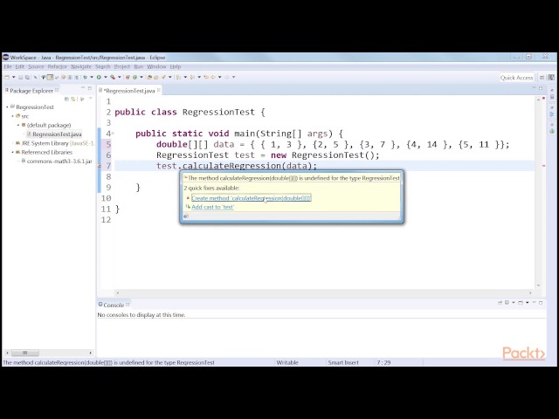Open the Source menu
Screen dimensions: 559x419
tap(36, 66)
